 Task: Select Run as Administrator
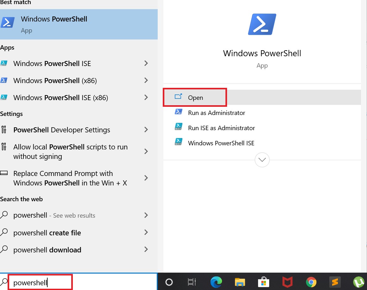217,113
